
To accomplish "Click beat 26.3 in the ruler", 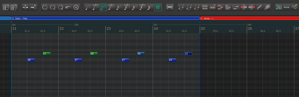I will click(x=278, y=31).
